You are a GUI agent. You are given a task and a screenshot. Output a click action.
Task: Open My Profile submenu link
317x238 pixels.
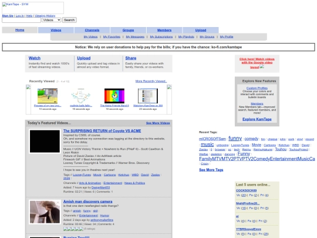[227, 36]
